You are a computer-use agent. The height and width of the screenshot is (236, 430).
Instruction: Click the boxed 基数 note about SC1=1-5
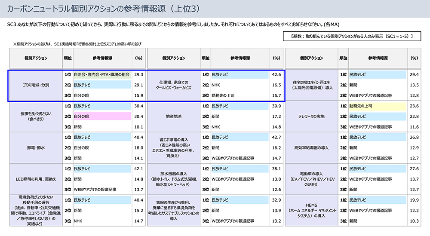352,36
